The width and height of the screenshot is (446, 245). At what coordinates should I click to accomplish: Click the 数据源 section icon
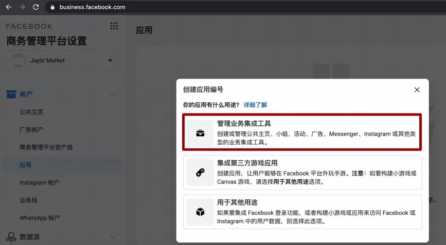click(11, 237)
